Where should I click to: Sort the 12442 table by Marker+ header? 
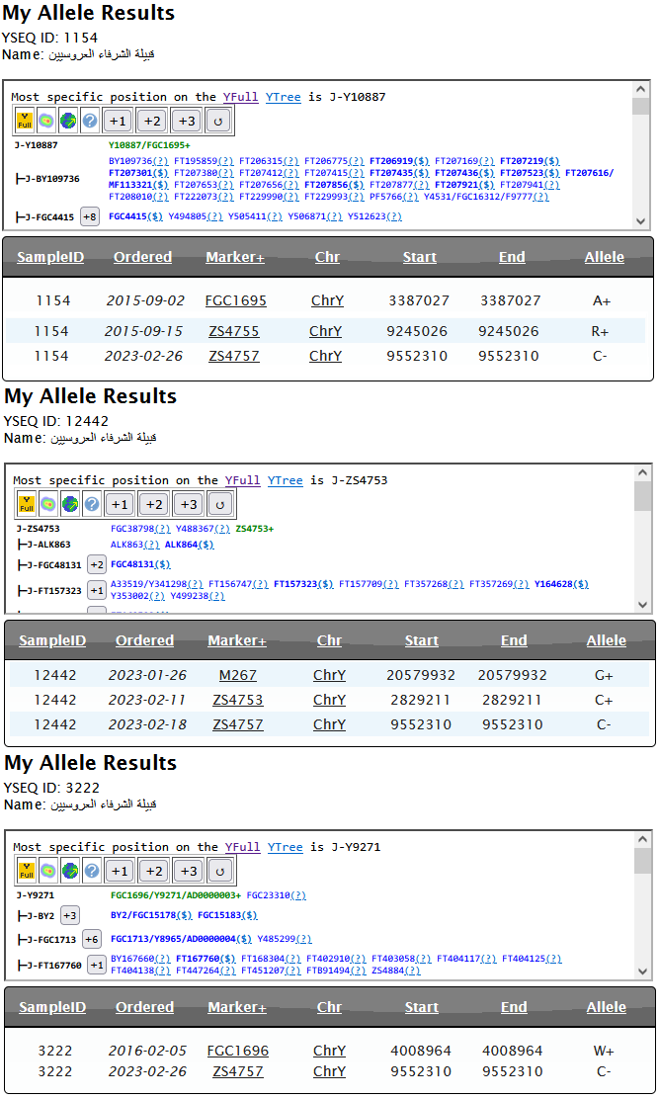[237, 640]
